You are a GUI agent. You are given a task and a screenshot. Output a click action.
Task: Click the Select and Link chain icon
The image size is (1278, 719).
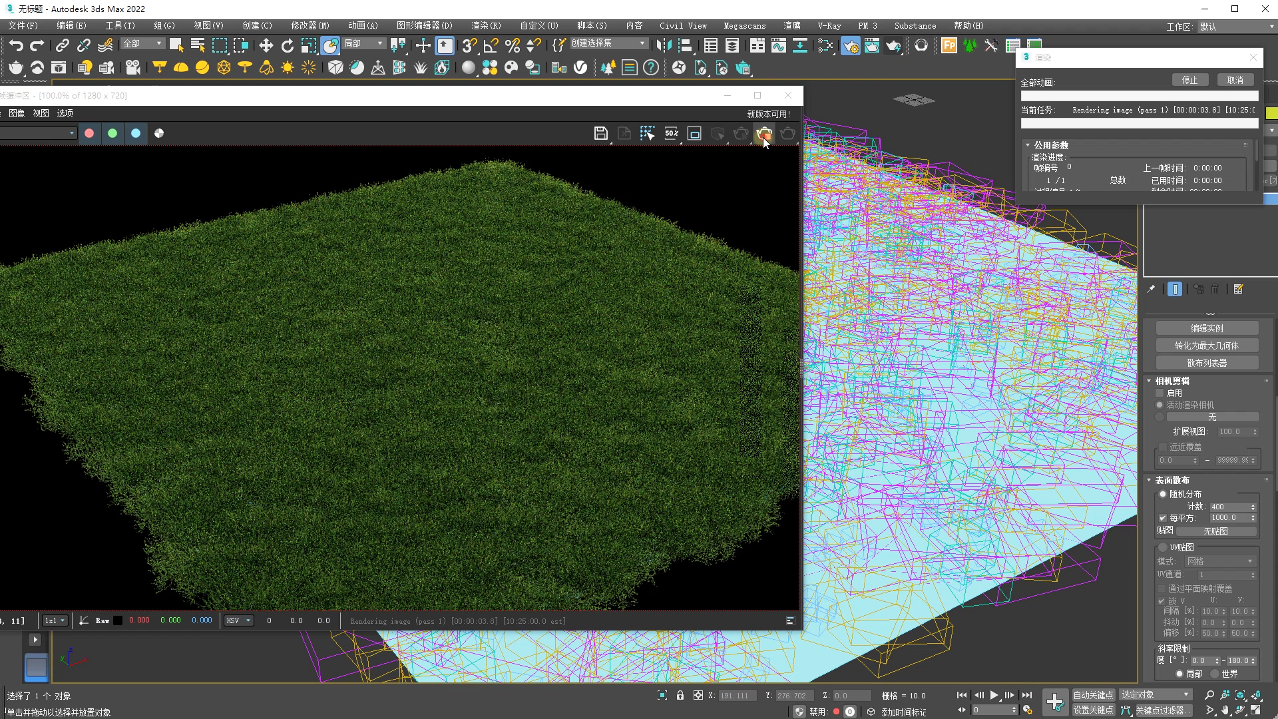pos(62,45)
